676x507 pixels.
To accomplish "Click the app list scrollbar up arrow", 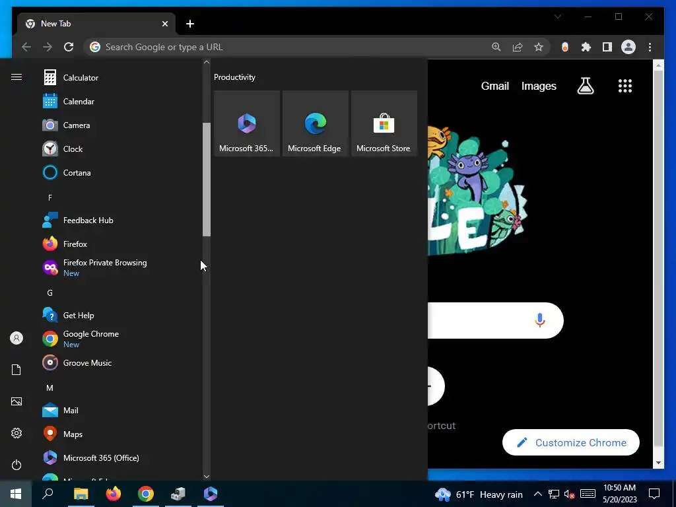I will point(207,62).
